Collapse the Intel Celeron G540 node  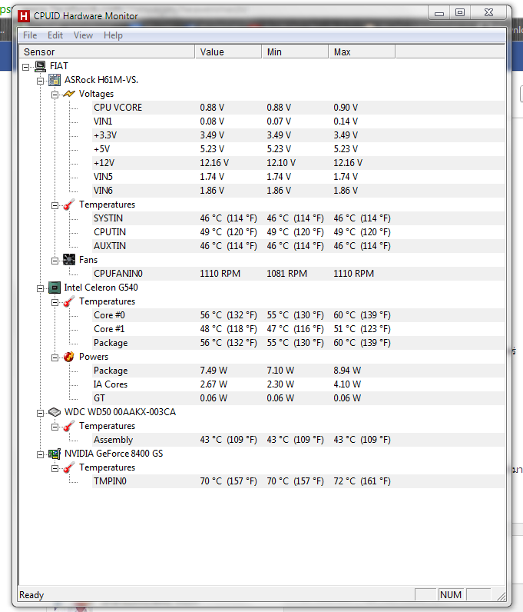point(40,289)
